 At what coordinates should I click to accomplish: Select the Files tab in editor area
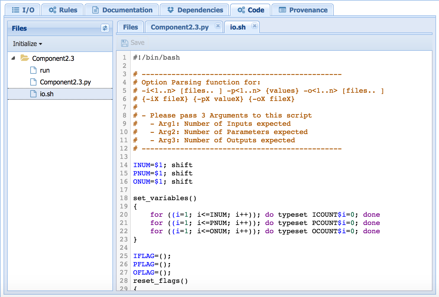130,27
